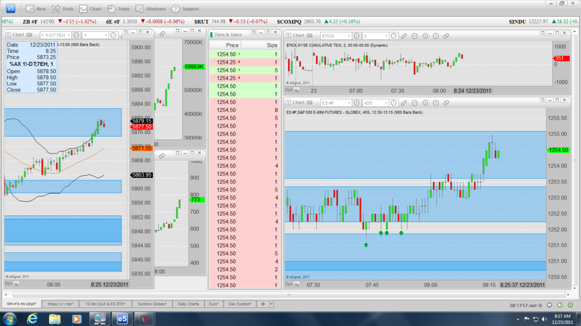The height and width of the screenshot is (326, 581).
Task: Click symbol search icon on ES #F chart
Action: pyautogui.click(x=357, y=103)
